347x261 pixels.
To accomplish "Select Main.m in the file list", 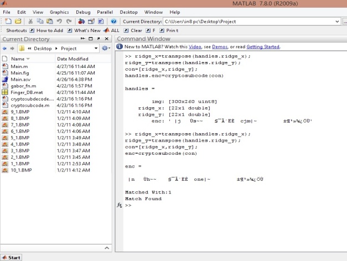I will 19,66.
